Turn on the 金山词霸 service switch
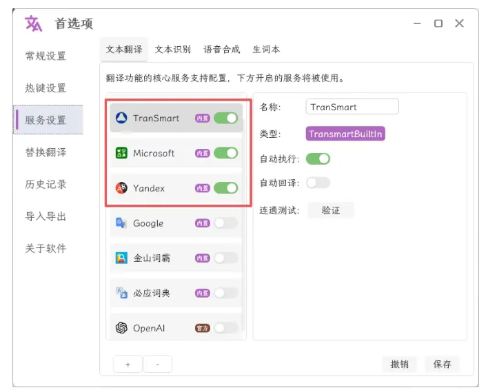This screenshot has width=488, height=390. tap(226, 258)
